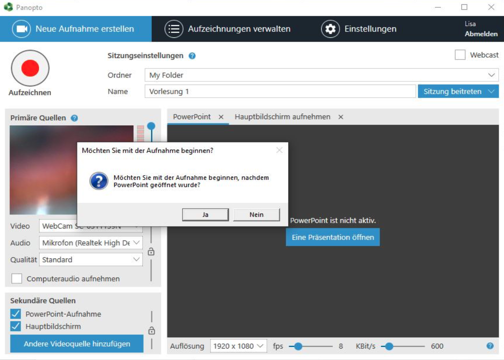Open the Auflösung 1920 x 1080 dropdown
The width and height of the screenshot is (504, 360).
click(238, 346)
